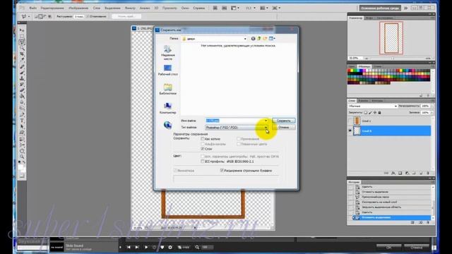Open Компьютер location
Screen dimensions: 452x254
click(168, 109)
